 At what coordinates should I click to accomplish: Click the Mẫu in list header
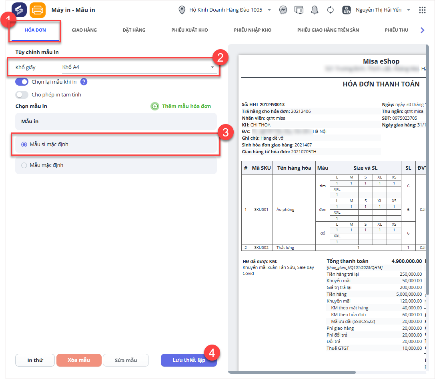(116, 122)
